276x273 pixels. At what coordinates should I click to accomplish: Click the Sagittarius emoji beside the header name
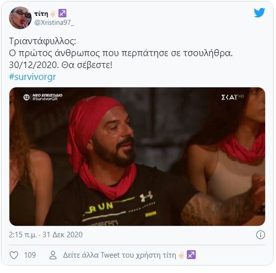coord(62,13)
